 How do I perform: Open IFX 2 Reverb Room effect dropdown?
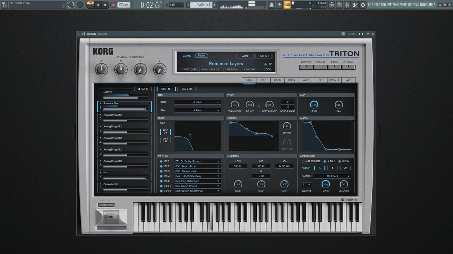tap(197, 166)
